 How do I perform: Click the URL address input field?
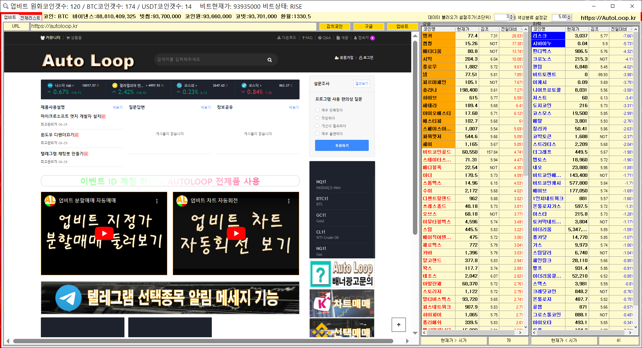(173, 26)
